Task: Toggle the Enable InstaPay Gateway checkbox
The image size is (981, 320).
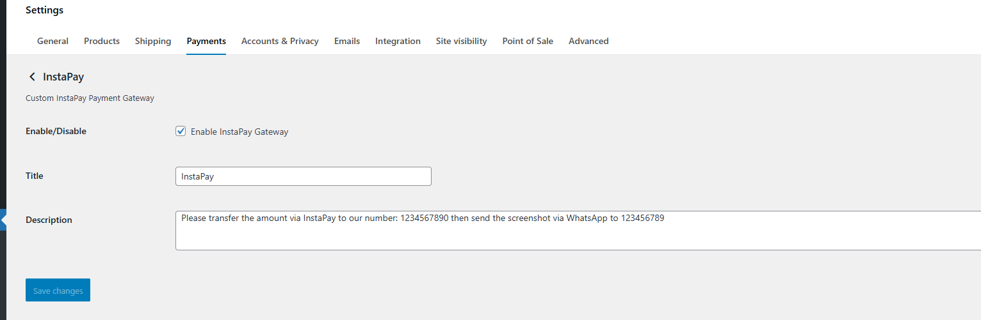Action: point(181,132)
